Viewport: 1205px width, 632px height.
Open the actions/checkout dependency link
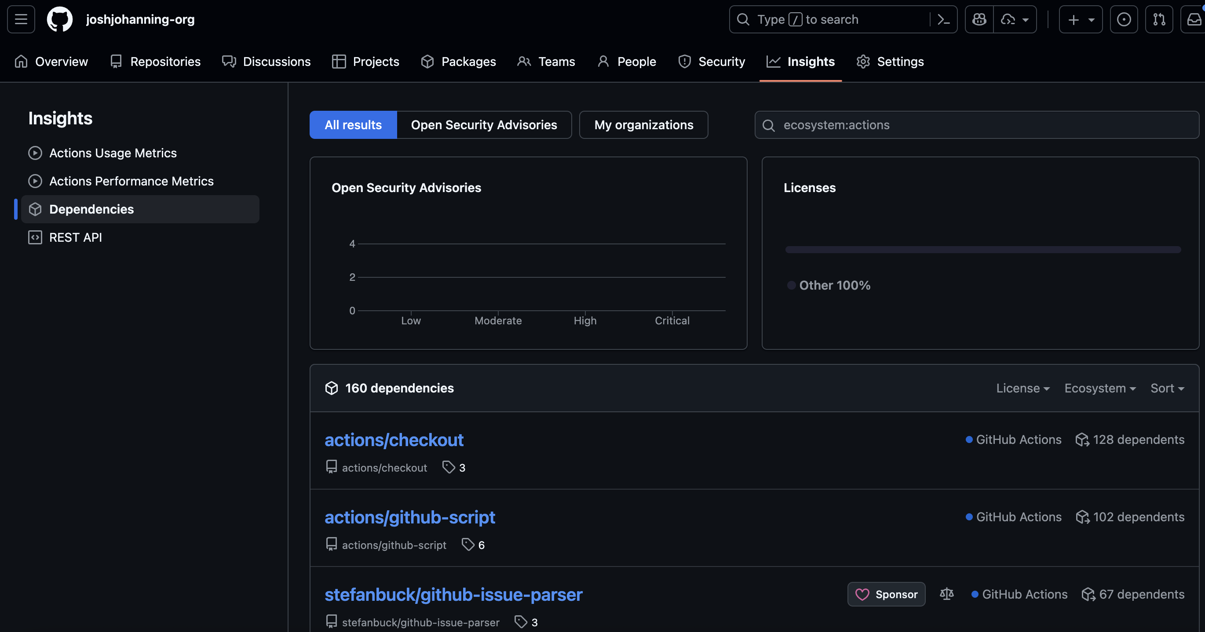tap(394, 440)
